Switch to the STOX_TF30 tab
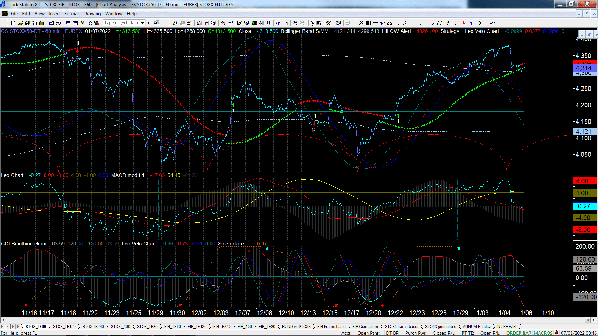This screenshot has height=336, width=598. (x=147, y=326)
